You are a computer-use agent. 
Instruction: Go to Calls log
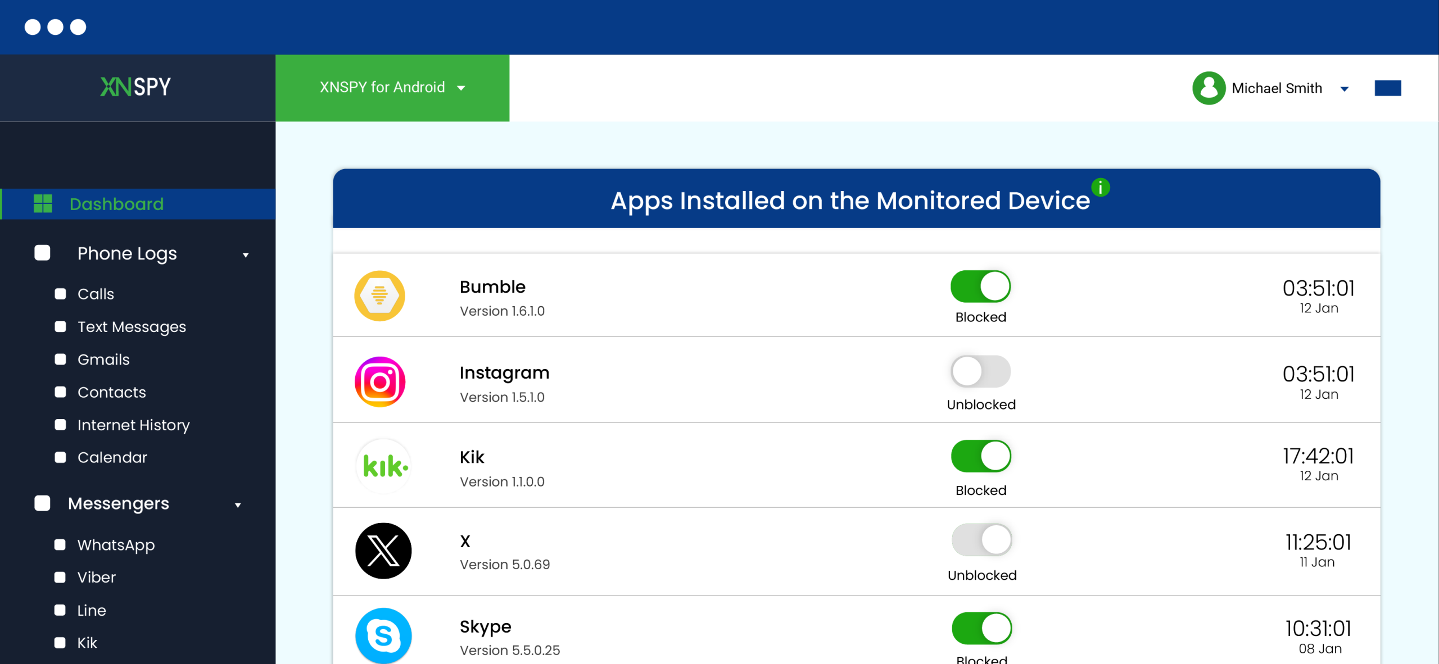[x=96, y=294]
